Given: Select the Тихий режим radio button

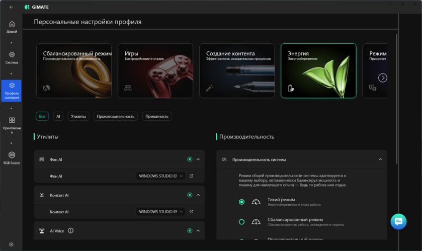Looking at the screenshot, I should coord(241,202).
